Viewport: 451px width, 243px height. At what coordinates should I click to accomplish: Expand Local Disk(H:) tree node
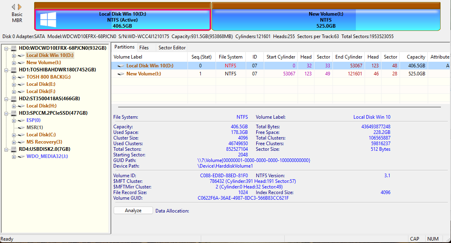click(14, 106)
